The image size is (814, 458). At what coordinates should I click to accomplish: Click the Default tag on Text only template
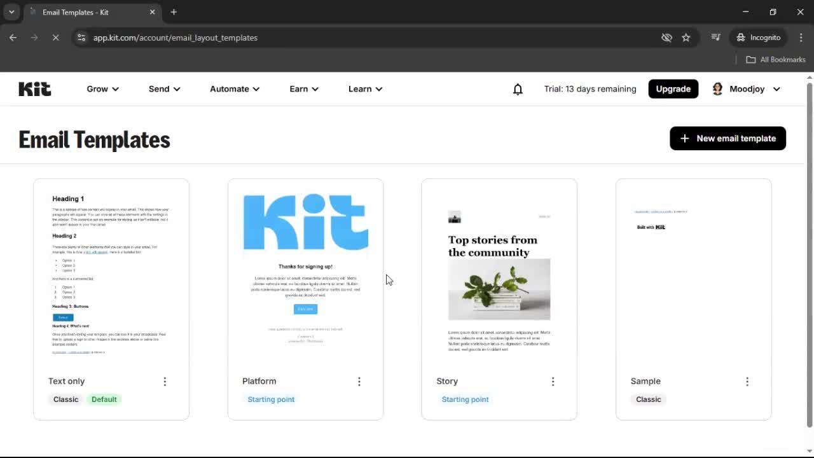coord(104,399)
